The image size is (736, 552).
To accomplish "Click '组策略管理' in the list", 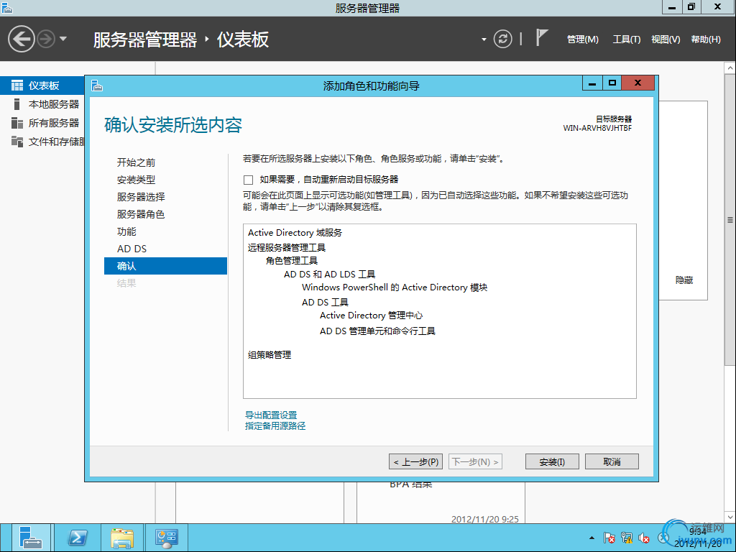I will pyautogui.click(x=270, y=355).
